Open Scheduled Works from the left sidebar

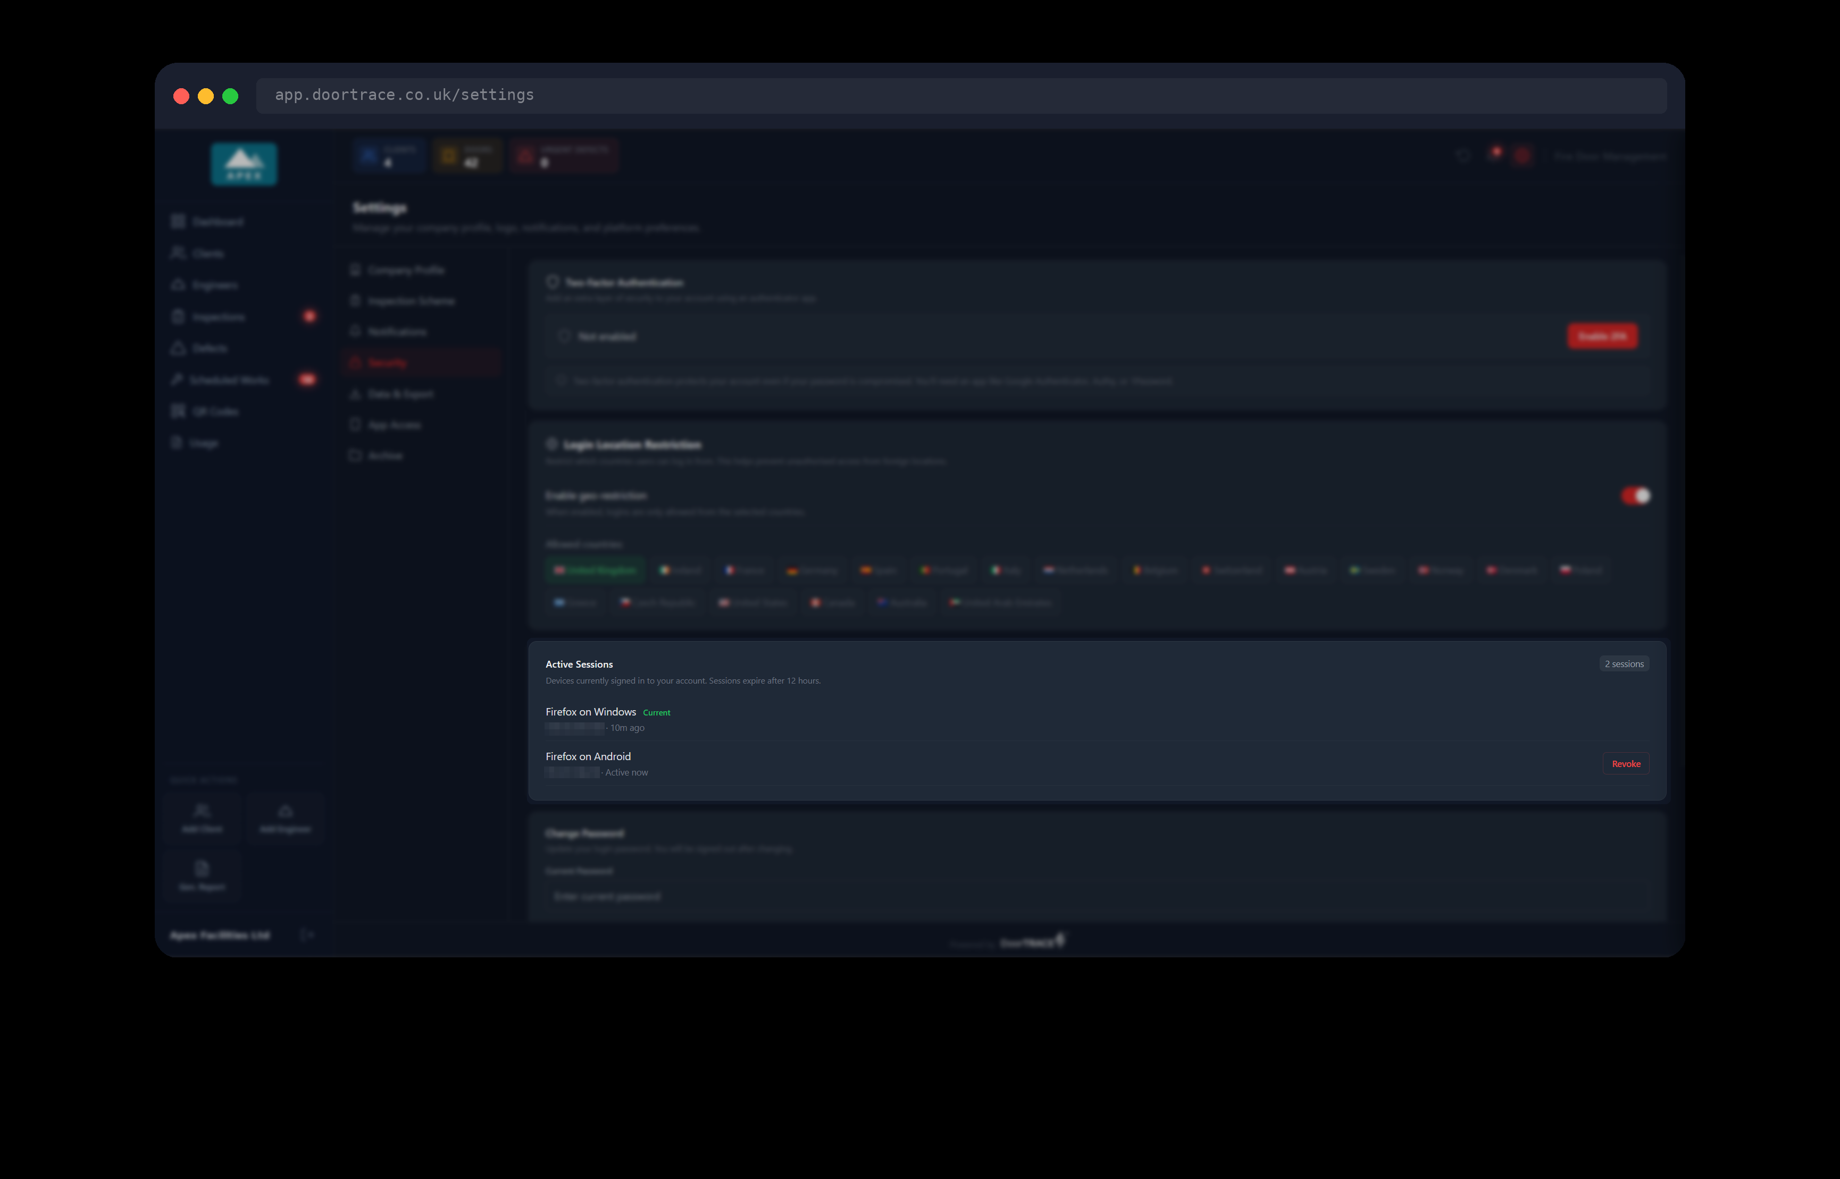[x=244, y=380]
